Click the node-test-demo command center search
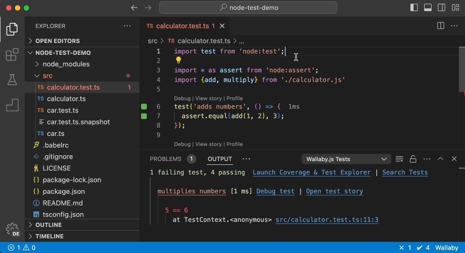This screenshot has width=465, height=253. [248, 8]
